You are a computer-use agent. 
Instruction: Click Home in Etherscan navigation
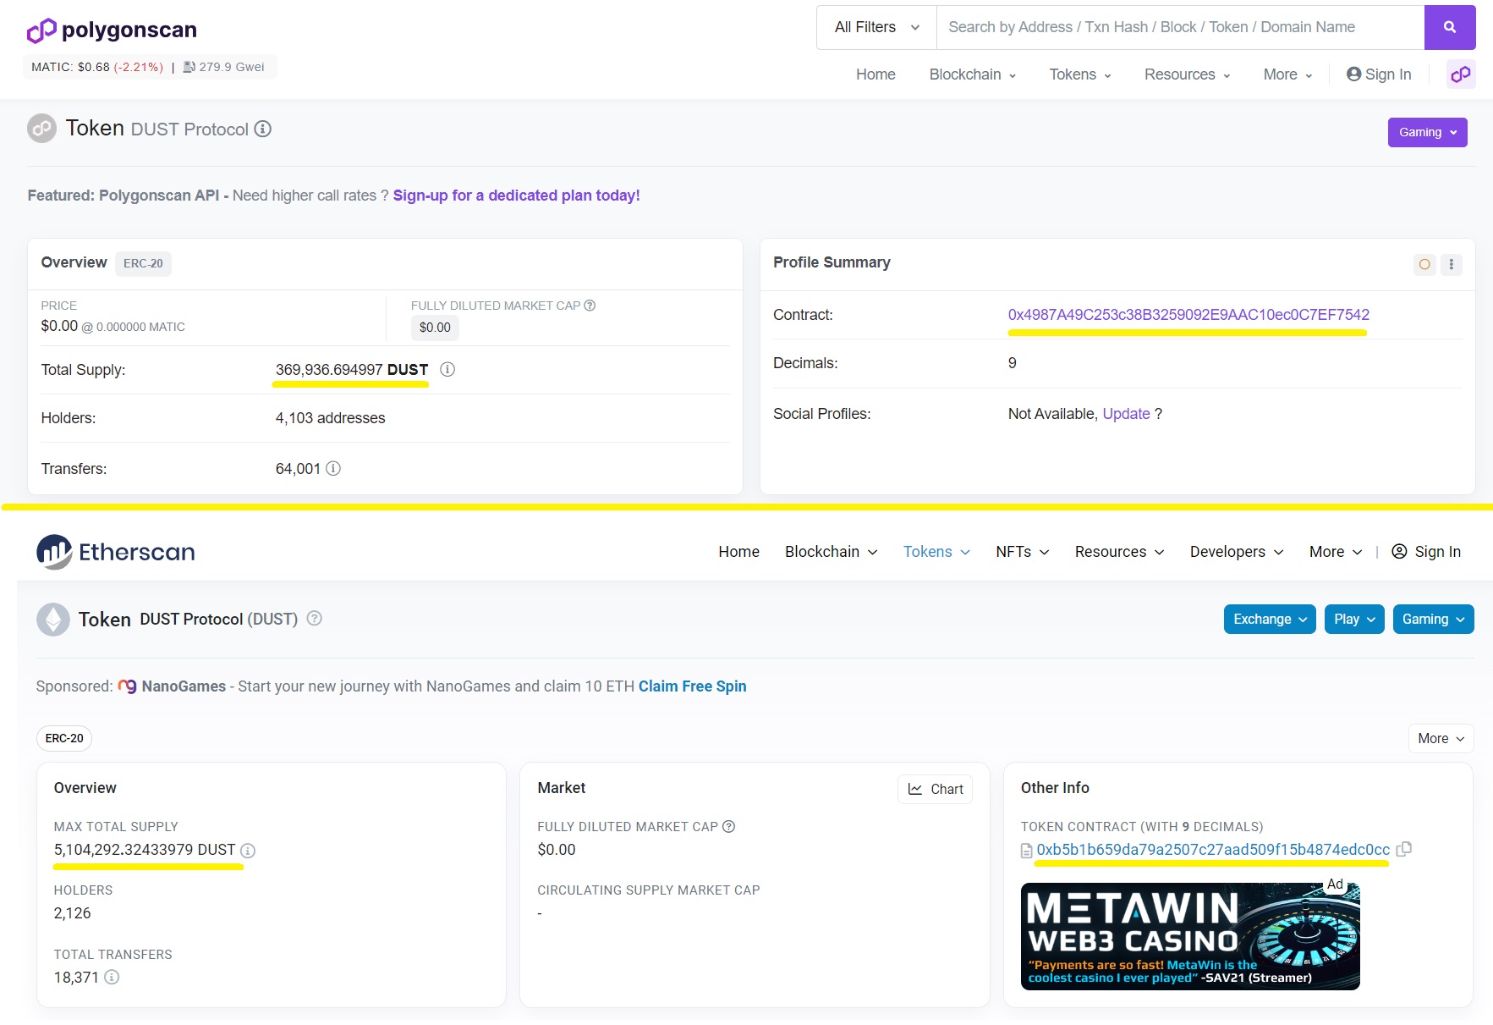(738, 552)
